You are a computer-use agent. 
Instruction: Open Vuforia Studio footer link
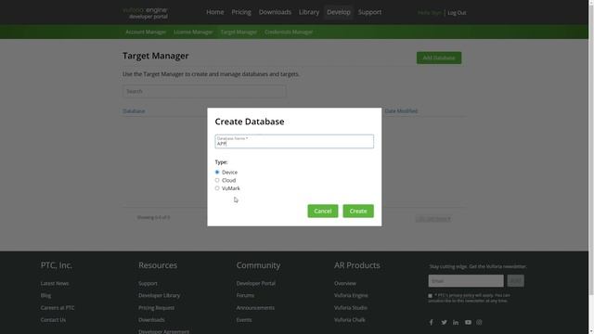pyautogui.click(x=351, y=308)
